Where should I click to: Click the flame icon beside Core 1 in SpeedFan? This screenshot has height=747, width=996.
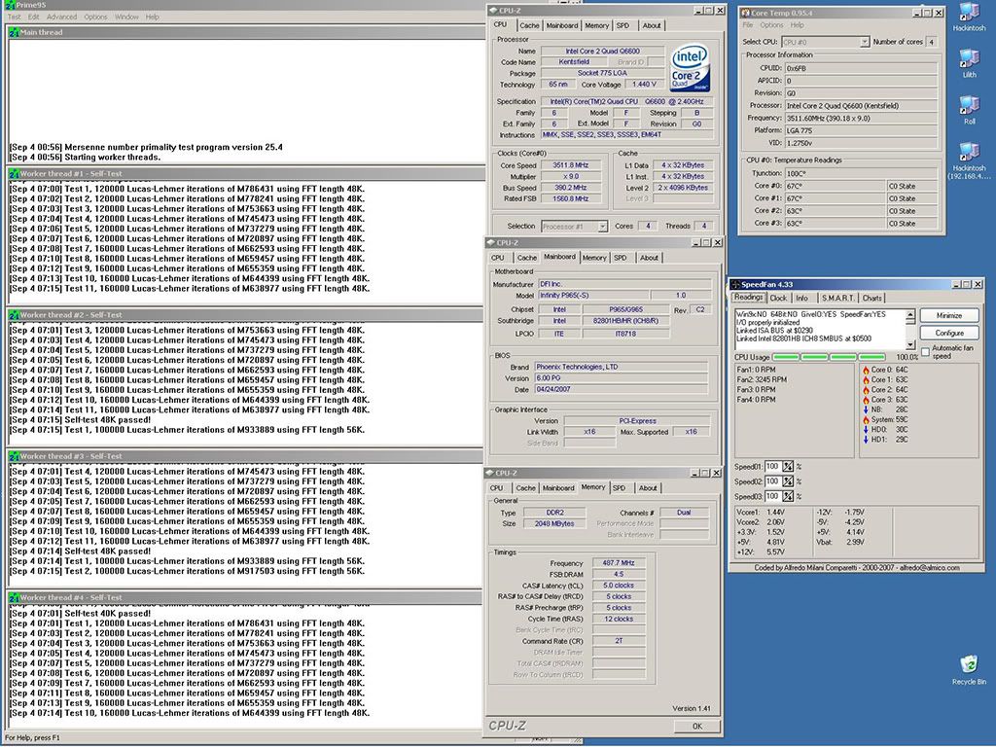pyautogui.click(x=866, y=380)
